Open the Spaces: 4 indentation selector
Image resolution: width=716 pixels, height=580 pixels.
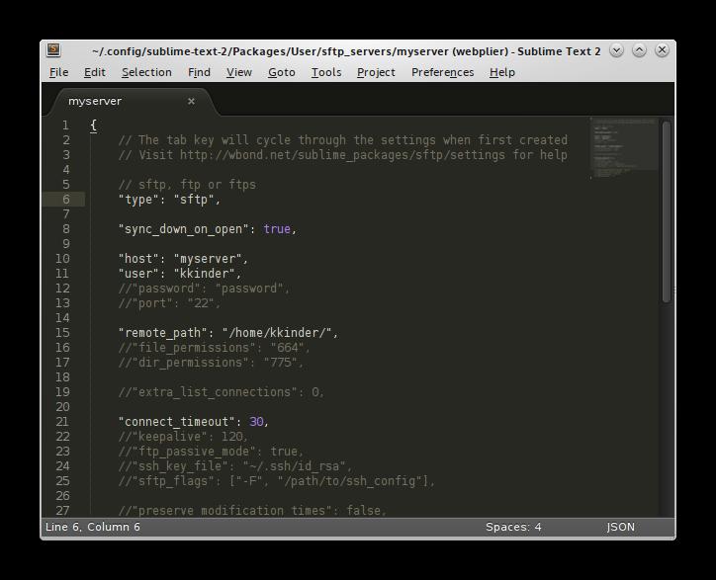tap(512, 528)
